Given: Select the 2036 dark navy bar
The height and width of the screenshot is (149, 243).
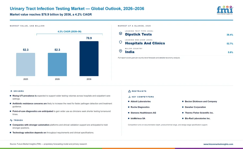Looking at the screenshot, I should [89, 59].
